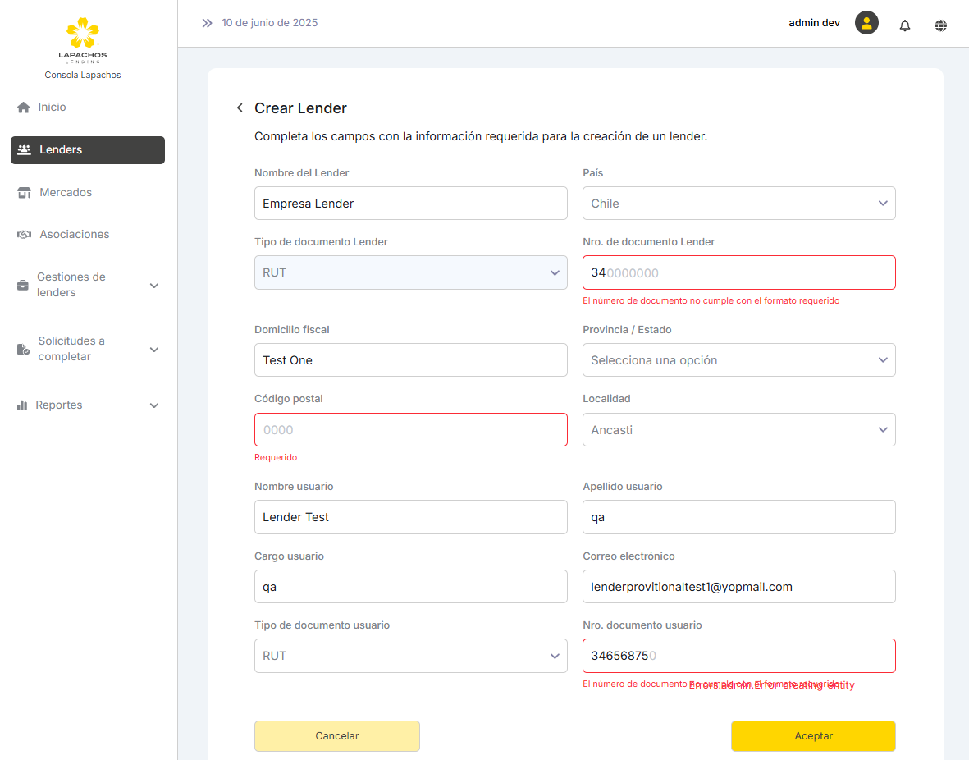Viewport: 969px width, 760px height.
Task: Click the back arrow beside Crear Lender
Action: [240, 108]
